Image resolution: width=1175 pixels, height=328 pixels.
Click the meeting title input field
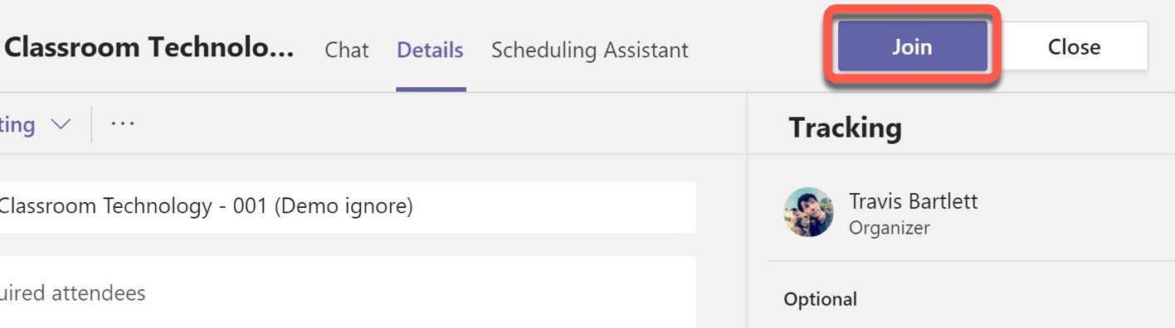pyautogui.click(x=348, y=207)
